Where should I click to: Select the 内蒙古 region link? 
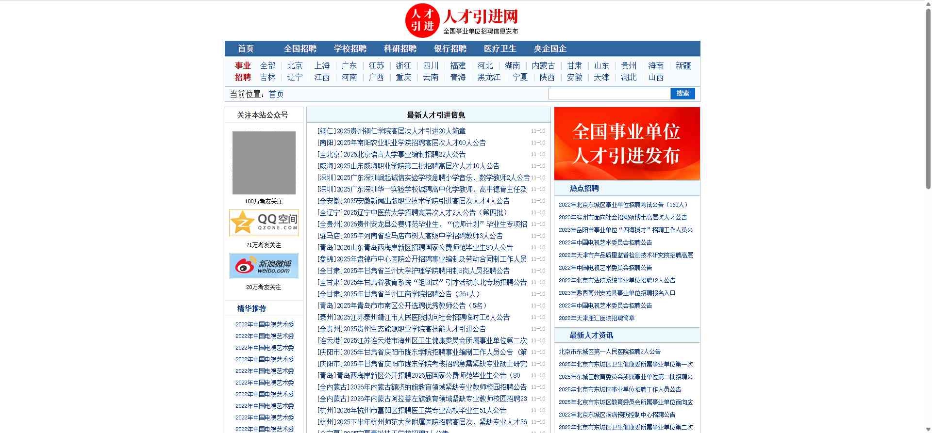[x=543, y=65]
